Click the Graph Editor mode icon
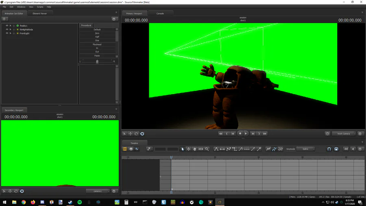This screenshot has height=206, width=366. click(137, 149)
